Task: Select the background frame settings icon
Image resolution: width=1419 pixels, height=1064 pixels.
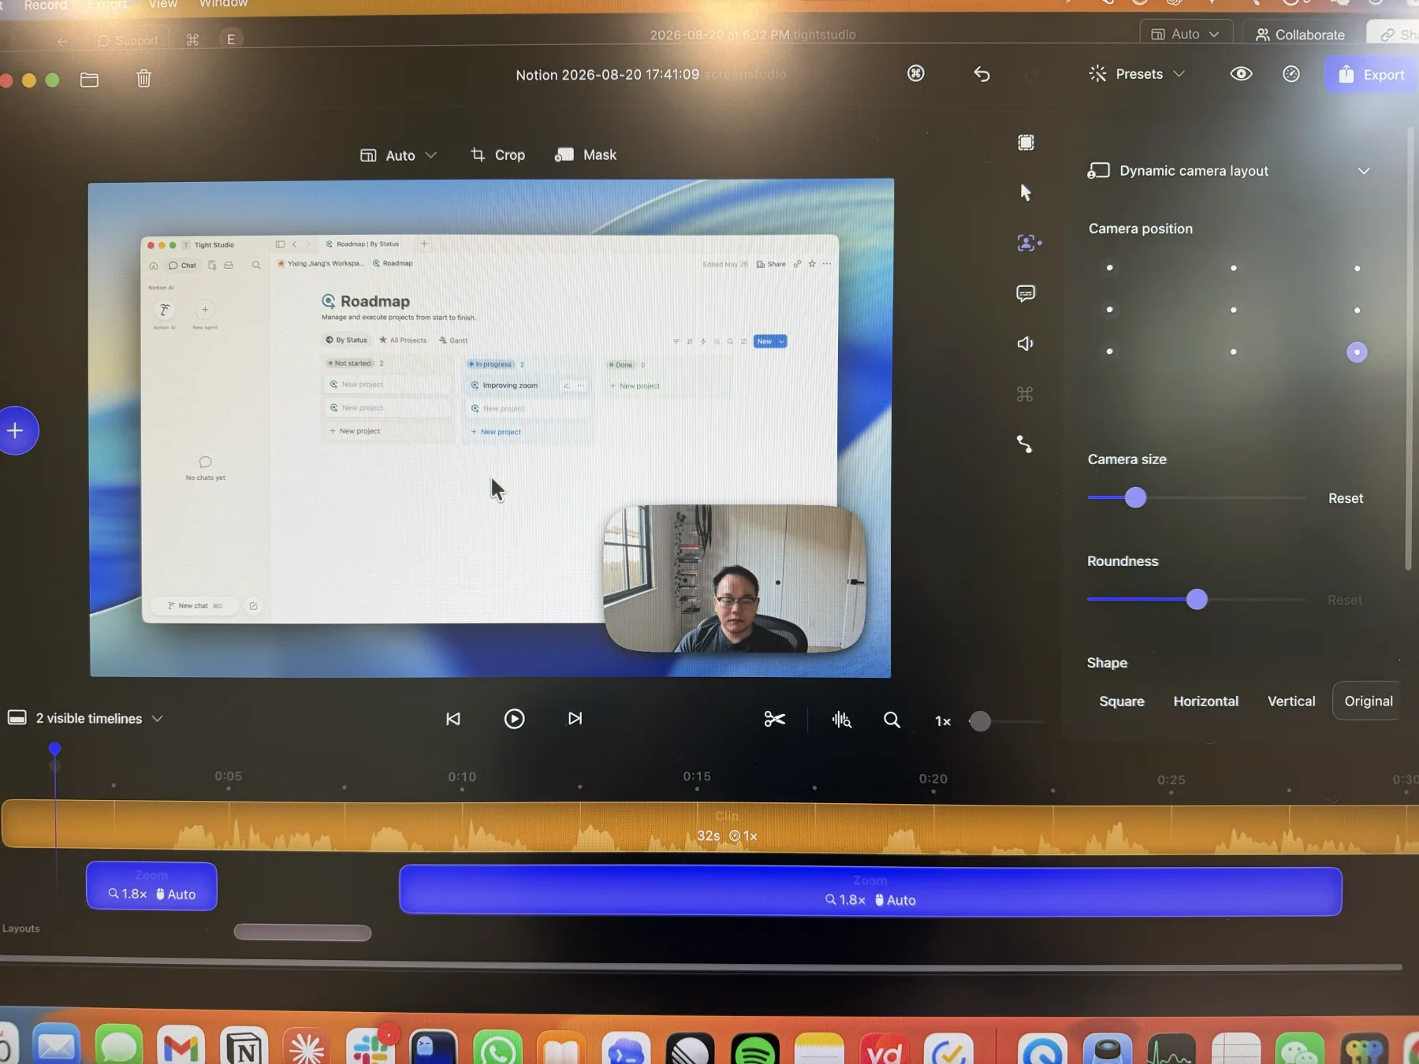Action: pyautogui.click(x=1026, y=143)
